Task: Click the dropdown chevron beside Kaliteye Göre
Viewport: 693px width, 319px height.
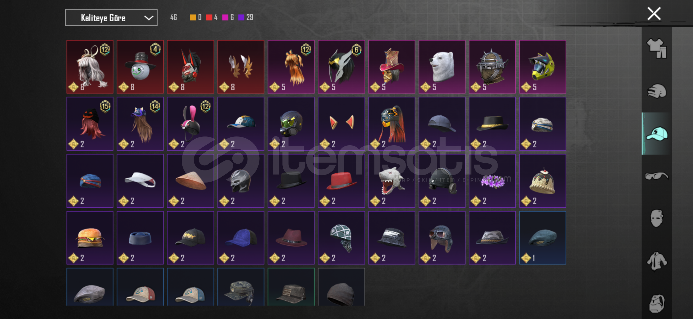Action: pos(149,18)
